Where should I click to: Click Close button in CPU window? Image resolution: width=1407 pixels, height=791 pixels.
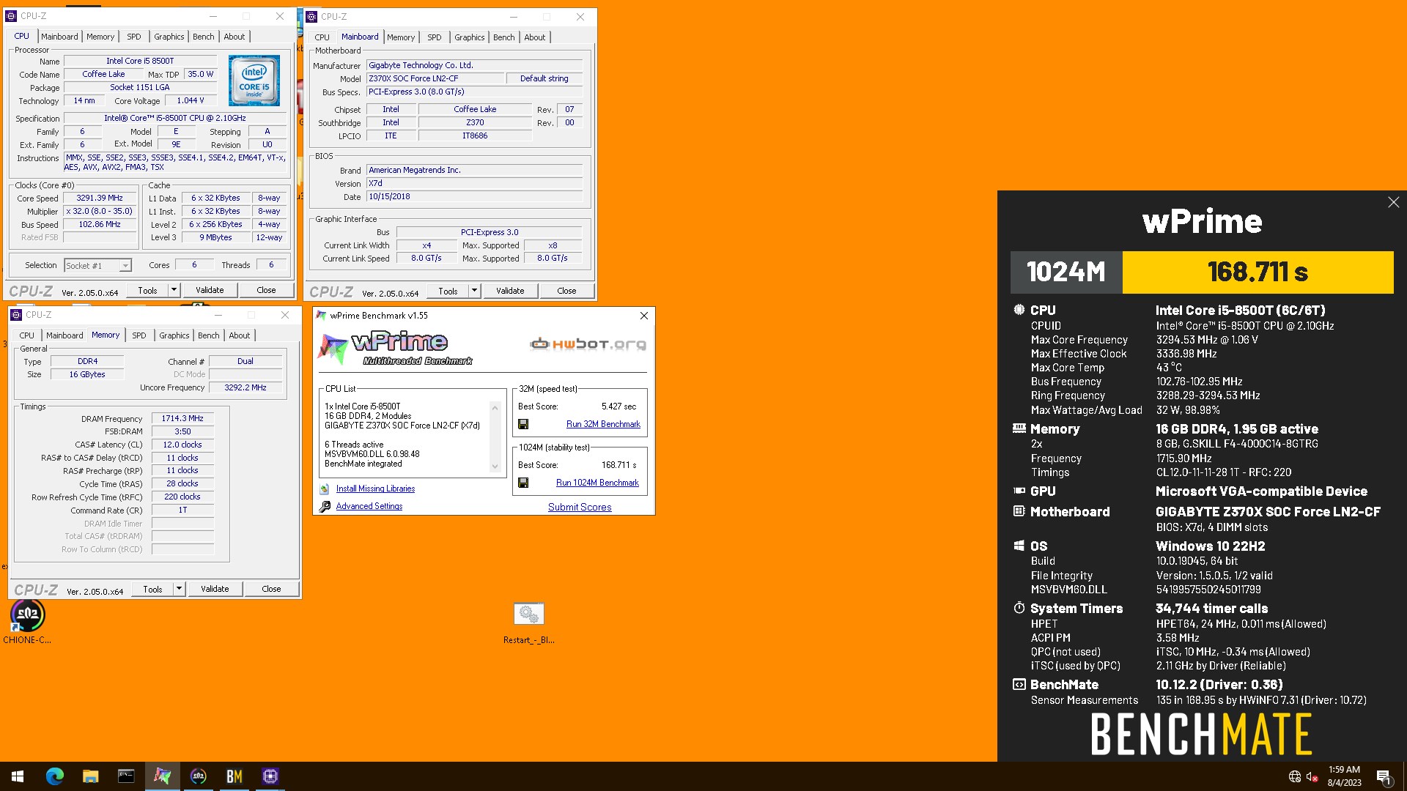pyautogui.click(x=266, y=290)
